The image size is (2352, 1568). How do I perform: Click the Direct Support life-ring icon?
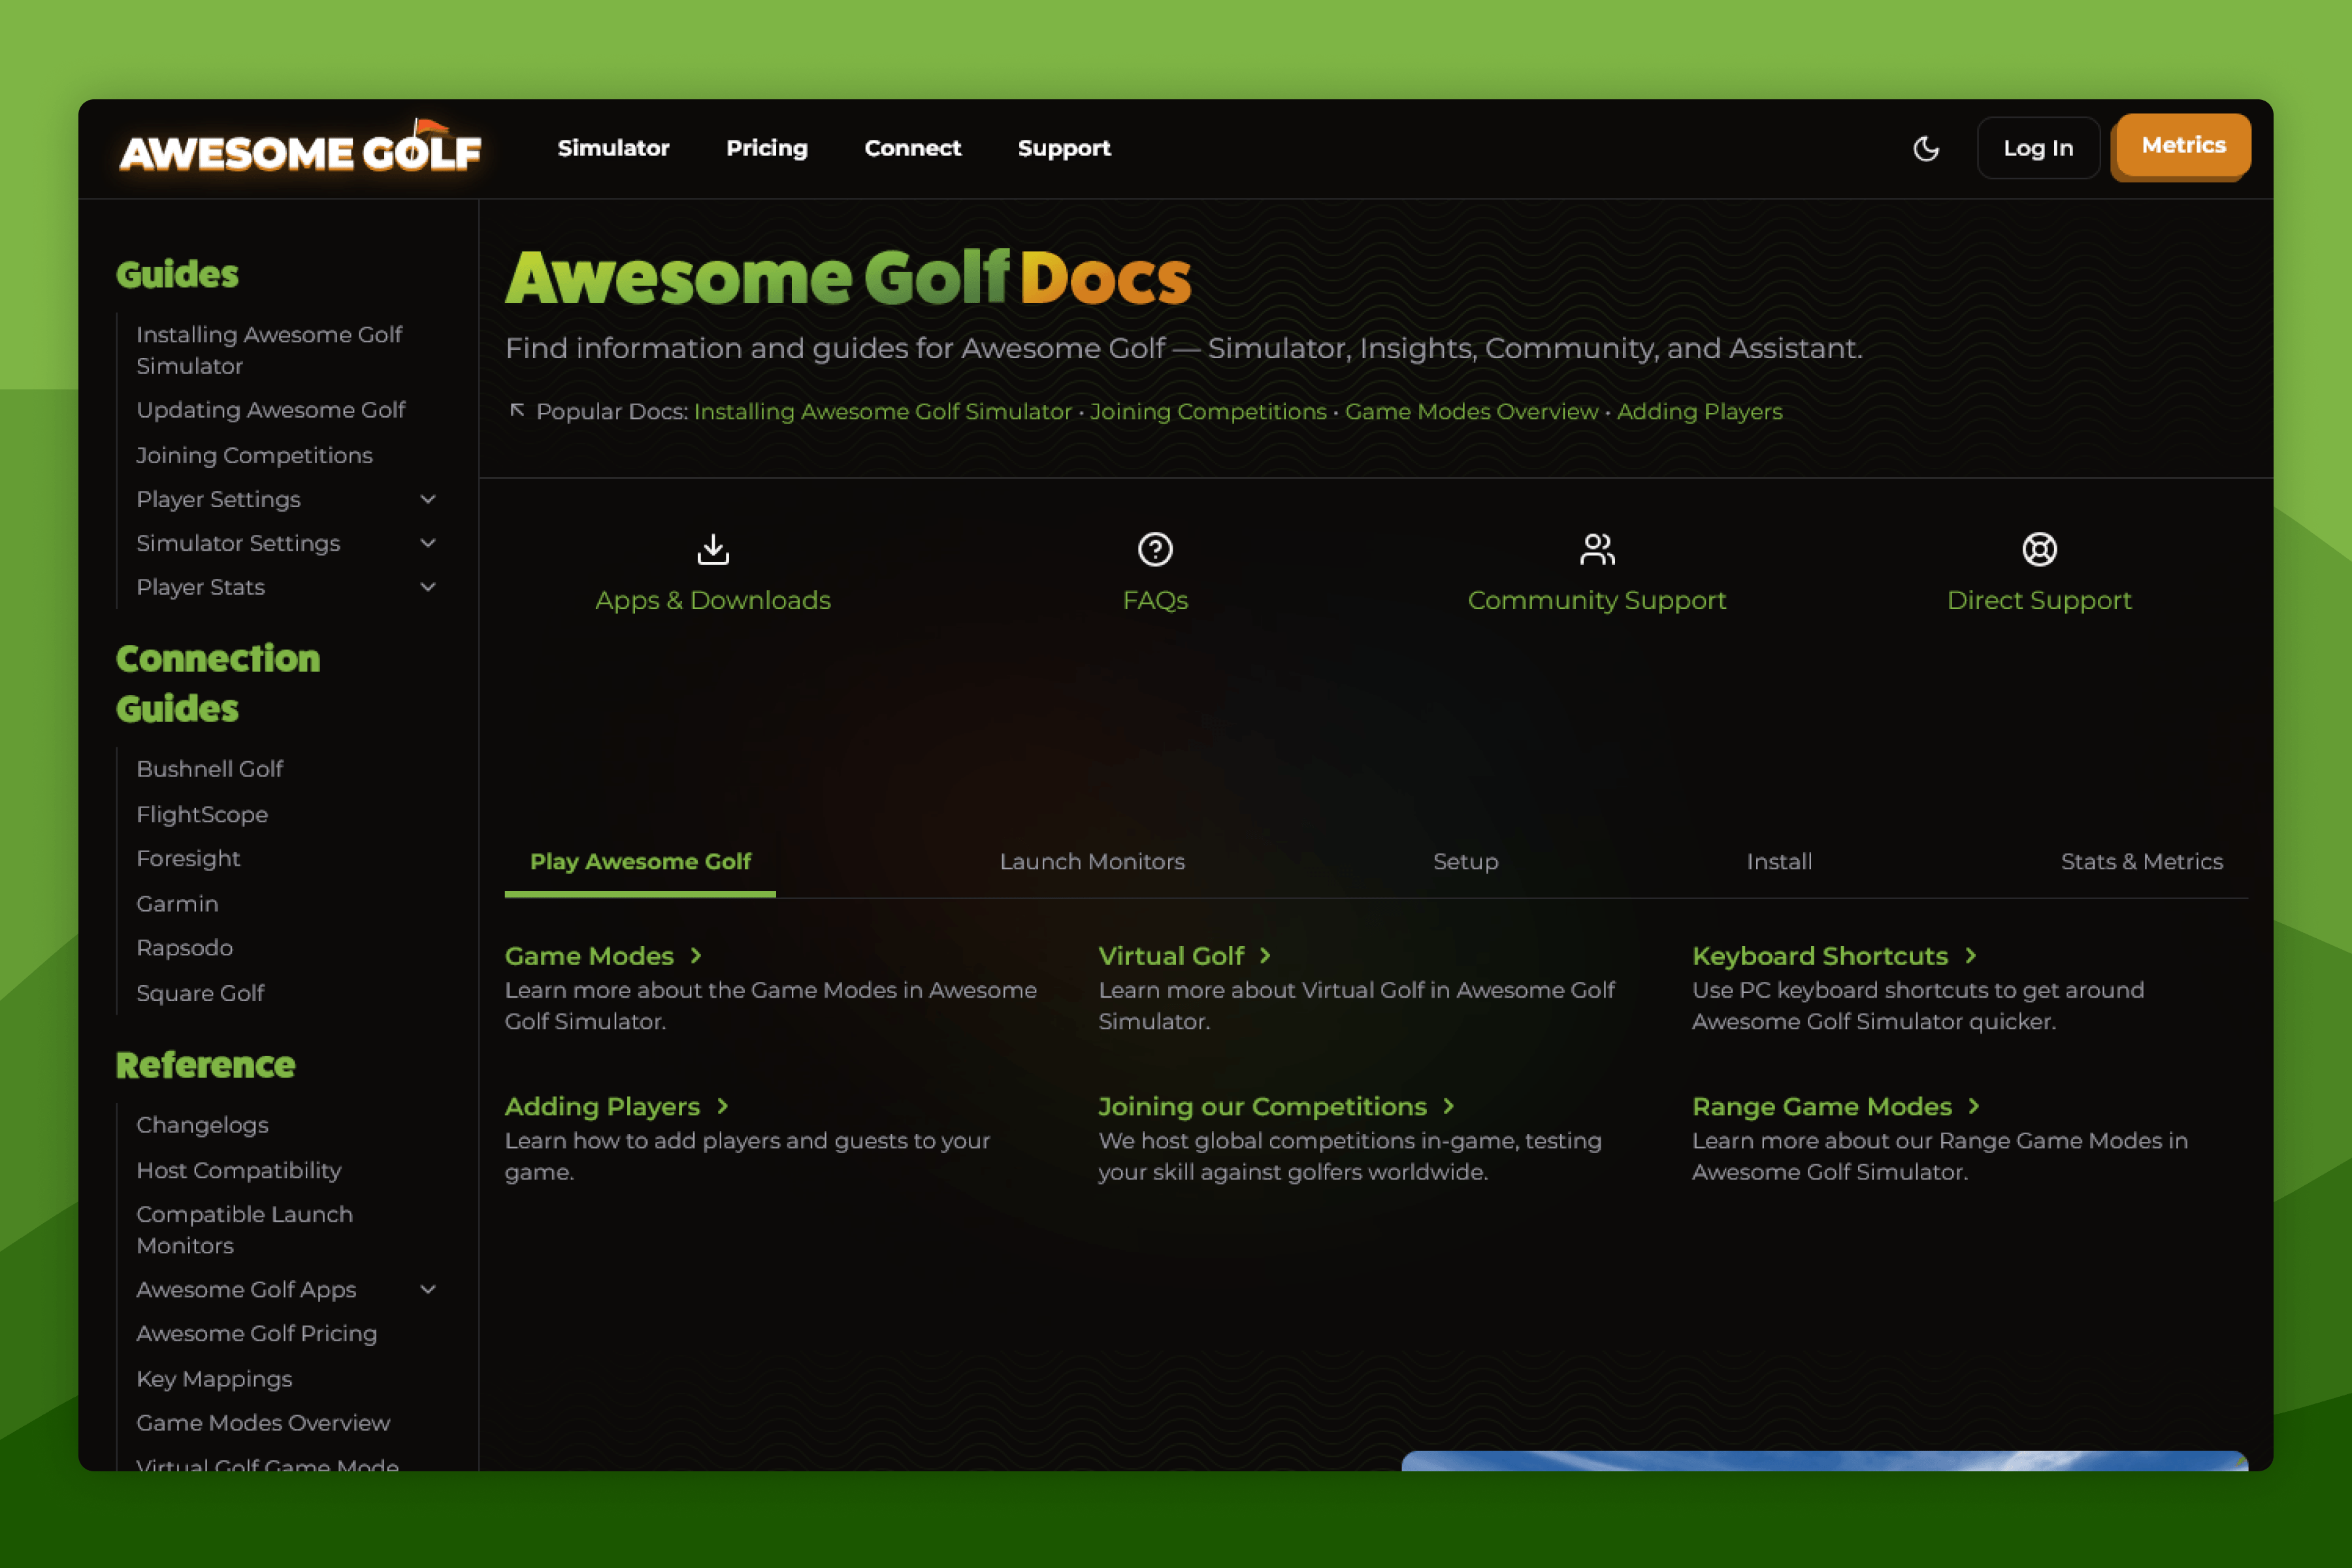pyautogui.click(x=2039, y=549)
